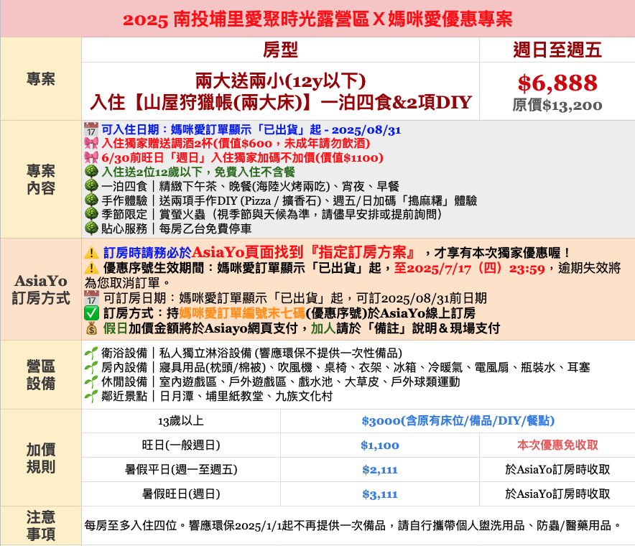635x546 pixels.
Task: Click the seedling icon beside 衛浴設備
Action: [x=91, y=353]
